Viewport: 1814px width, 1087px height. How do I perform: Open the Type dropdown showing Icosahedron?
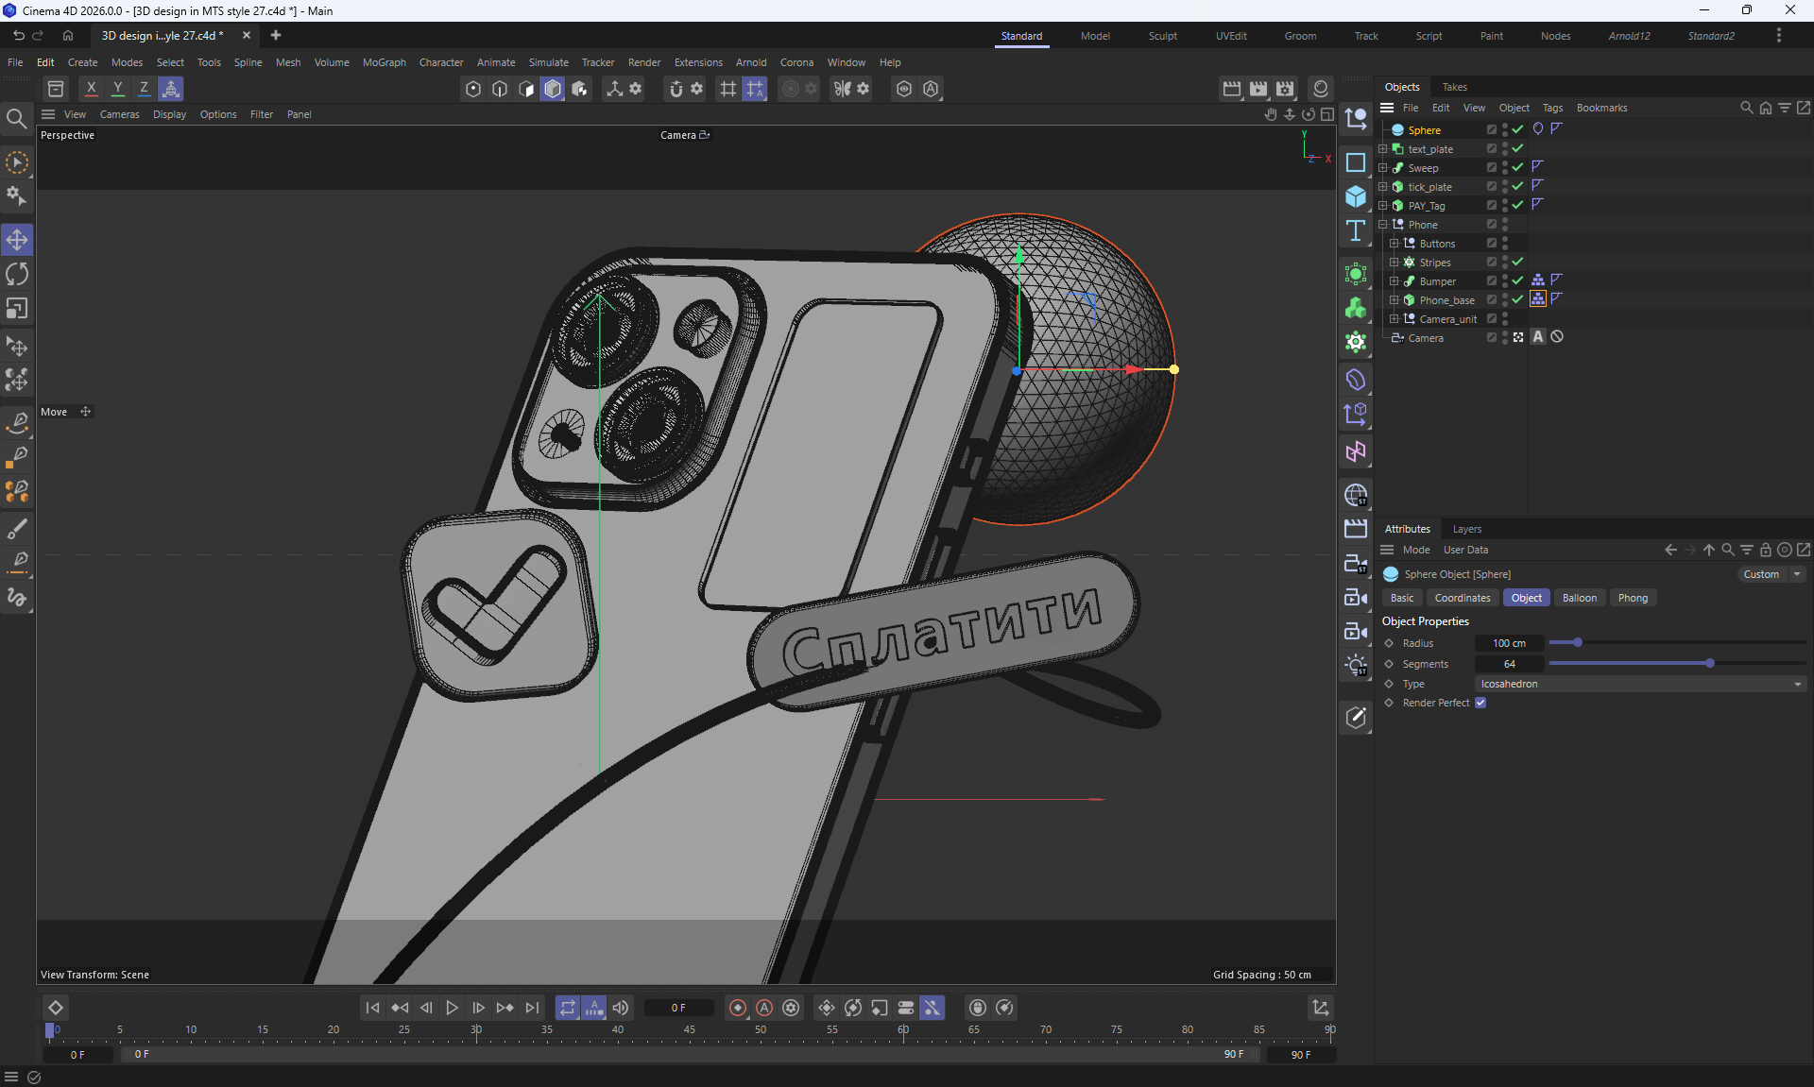(1639, 684)
